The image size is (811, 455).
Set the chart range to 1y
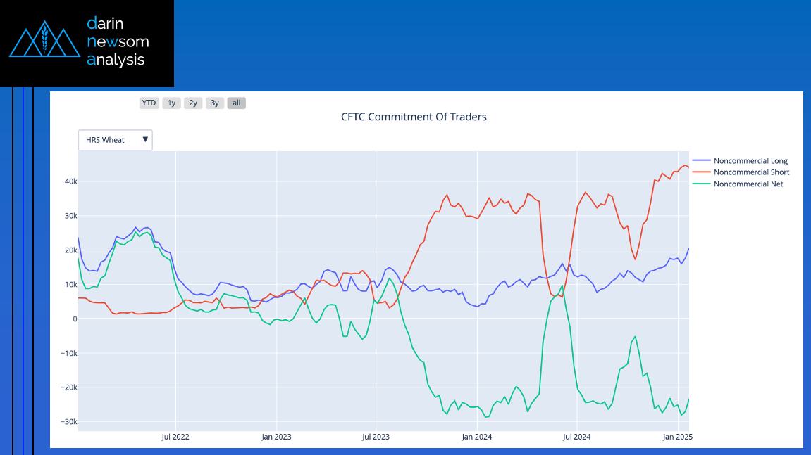[171, 103]
